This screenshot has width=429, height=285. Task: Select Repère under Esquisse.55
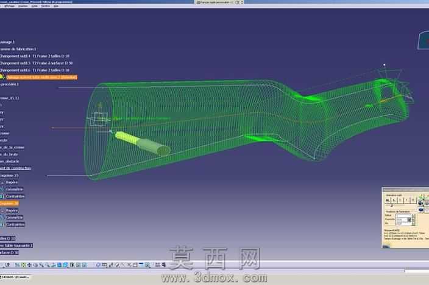coord(12,182)
